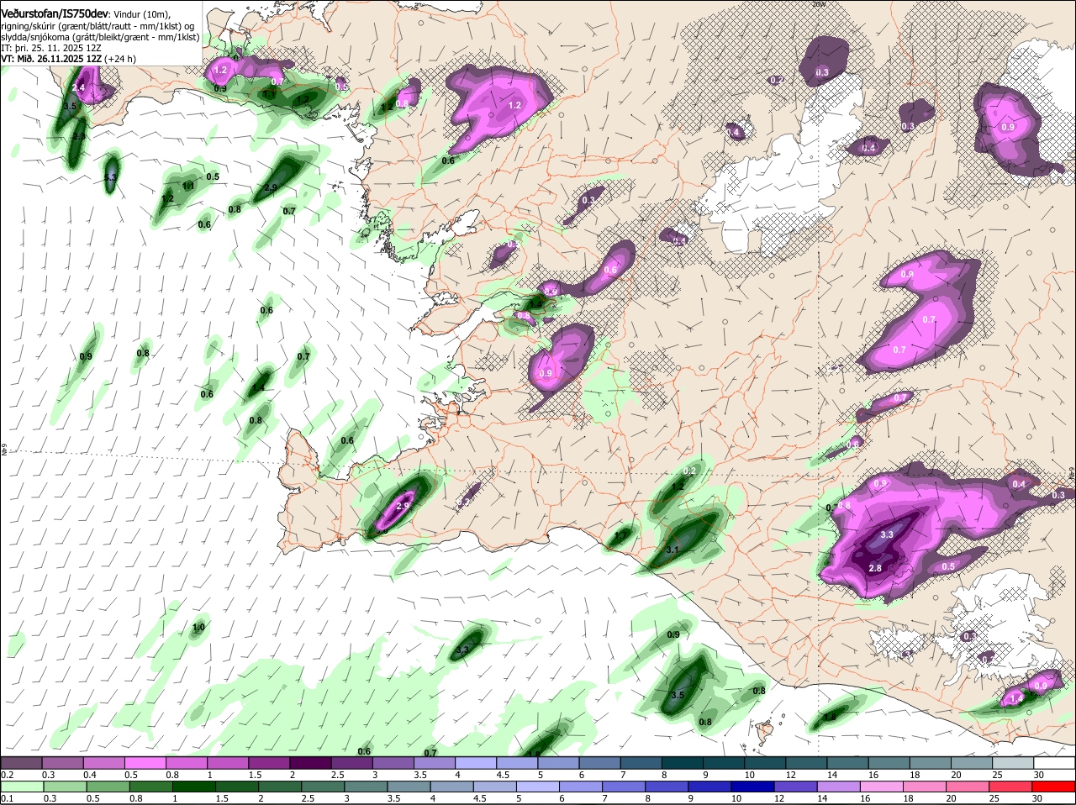Screen dimensions: 1076x805
Task: Select the top legend swatch between 0.2 and 0.3
Action: [21, 763]
